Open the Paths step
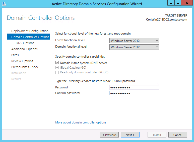 tap(15, 55)
